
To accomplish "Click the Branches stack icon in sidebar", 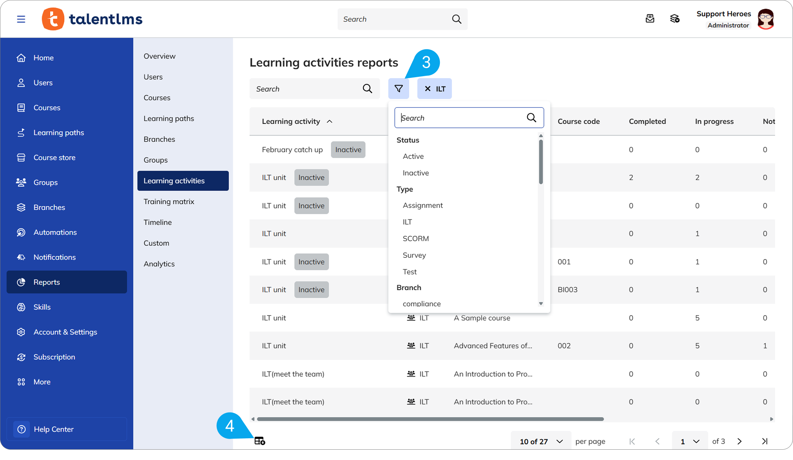I will click(21, 207).
